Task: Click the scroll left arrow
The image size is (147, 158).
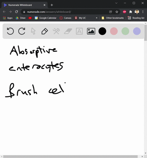Action: (2, 156)
